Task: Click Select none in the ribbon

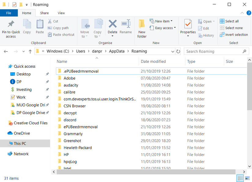Action: coord(231,28)
